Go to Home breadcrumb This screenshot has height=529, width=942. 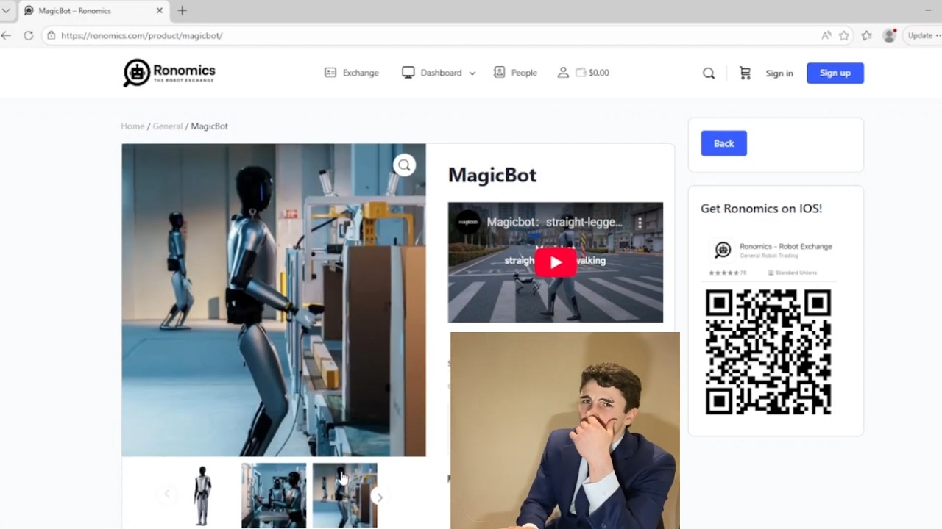tap(132, 126)
